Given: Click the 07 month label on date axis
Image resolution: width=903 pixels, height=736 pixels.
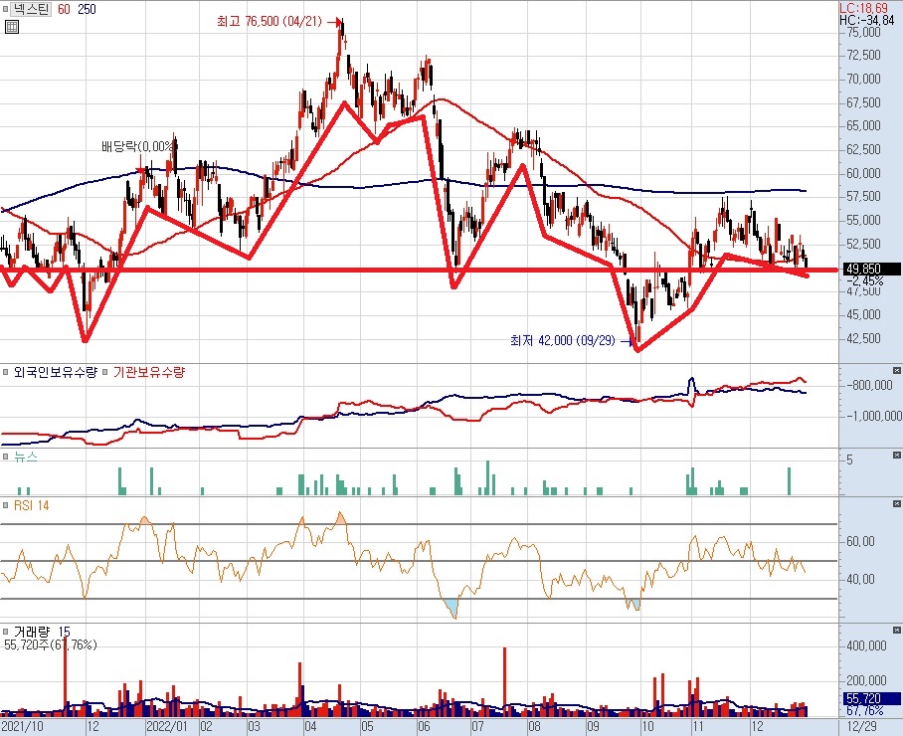Looking at the screenshot, I should pos(478,726).
